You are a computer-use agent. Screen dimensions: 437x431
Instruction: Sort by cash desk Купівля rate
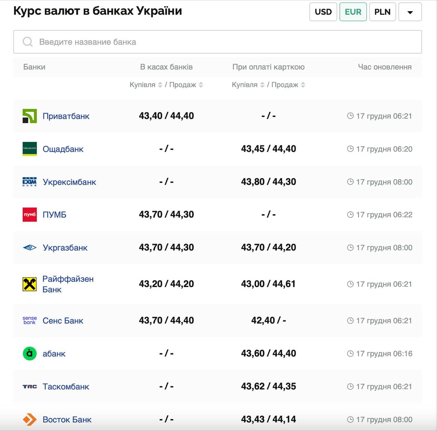point(160,85)
